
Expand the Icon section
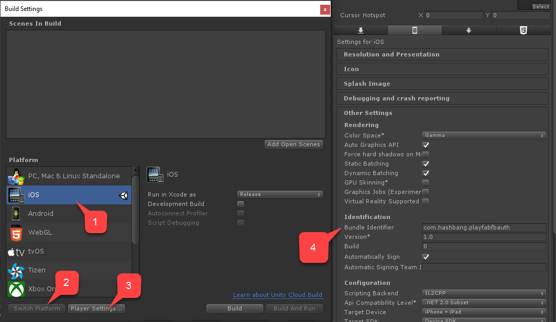click(442, 69)
